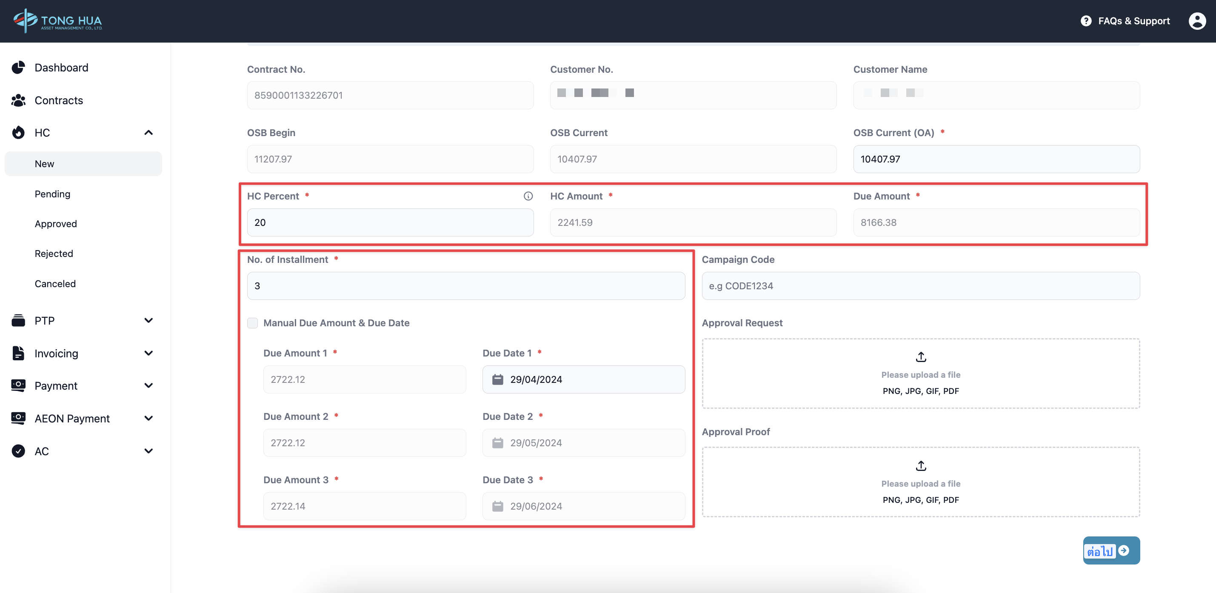Viewport: 1216px width, 593px height.
Task: Expand the Invoicing menu chevron
Action: (x=148, y=353)
